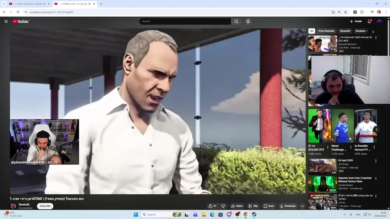
Task: Open options for $1 vs $25,000 VFX short
Action: coord(328,147)
